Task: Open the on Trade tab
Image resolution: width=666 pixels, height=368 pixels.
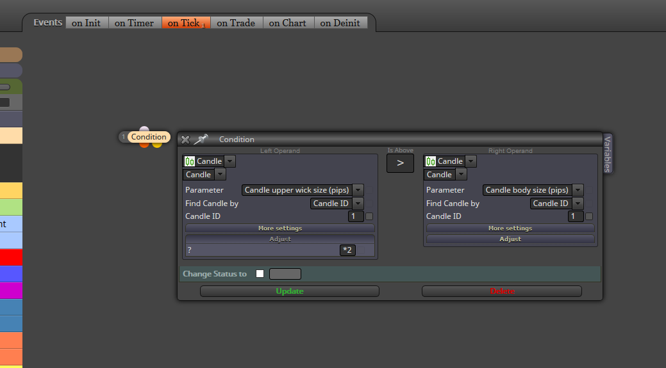Action: pyautogui.click(x=236, y=23)
